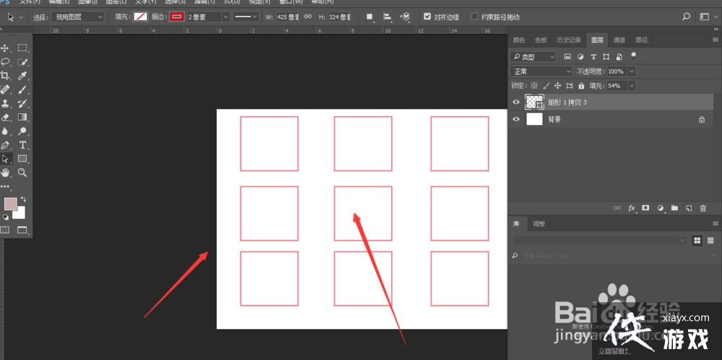The image size is (722, 360).
Task: Open the stroke width 2 像素 dropdown
Action: point(226,17)
